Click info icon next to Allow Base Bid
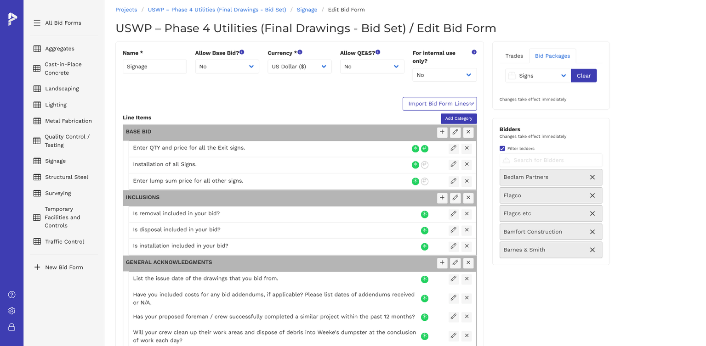 click(x=242, y=52)
